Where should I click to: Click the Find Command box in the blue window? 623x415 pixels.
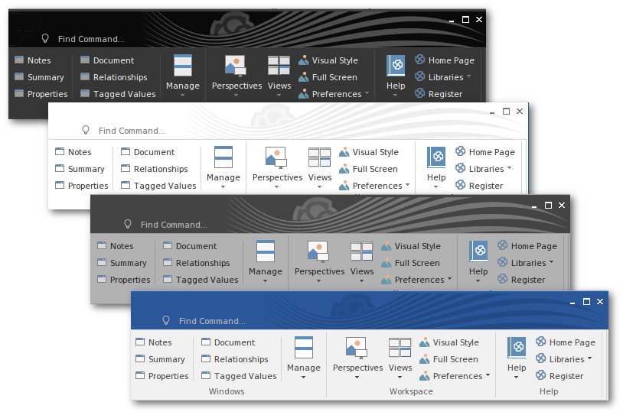212,321
